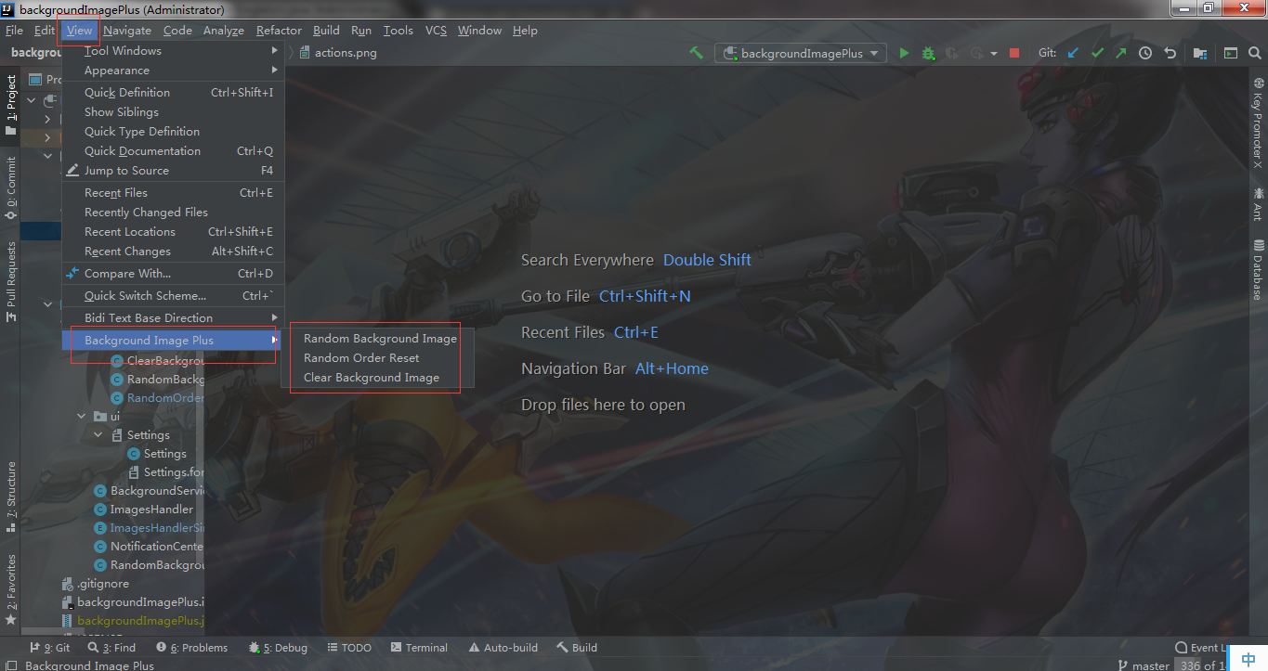Choose Jump to Source menu entry
Screen dimensions: 1268x671
tap(173, 171)
